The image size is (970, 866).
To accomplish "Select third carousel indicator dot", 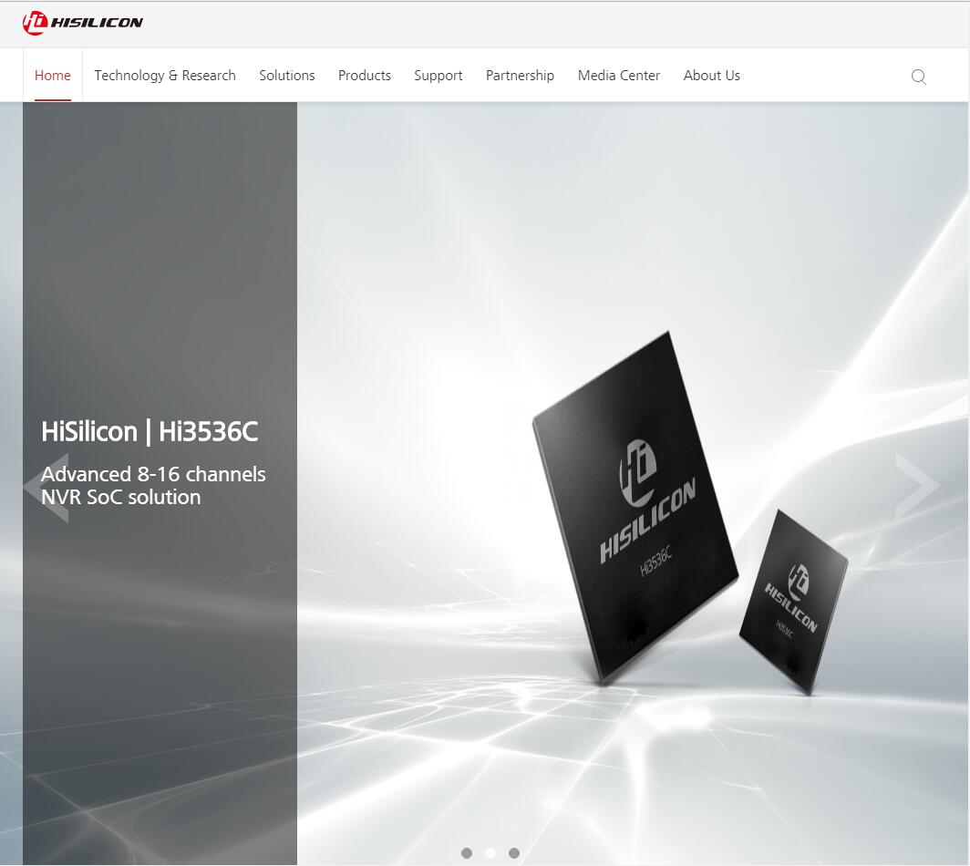I will pos(514,853).
